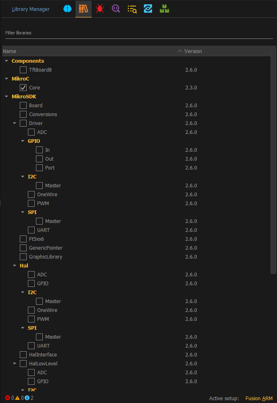This screenshot has height=403, width=277.
Task: Click the Library Manager title link
Action: pyautogui.click(x=31, y=9)
